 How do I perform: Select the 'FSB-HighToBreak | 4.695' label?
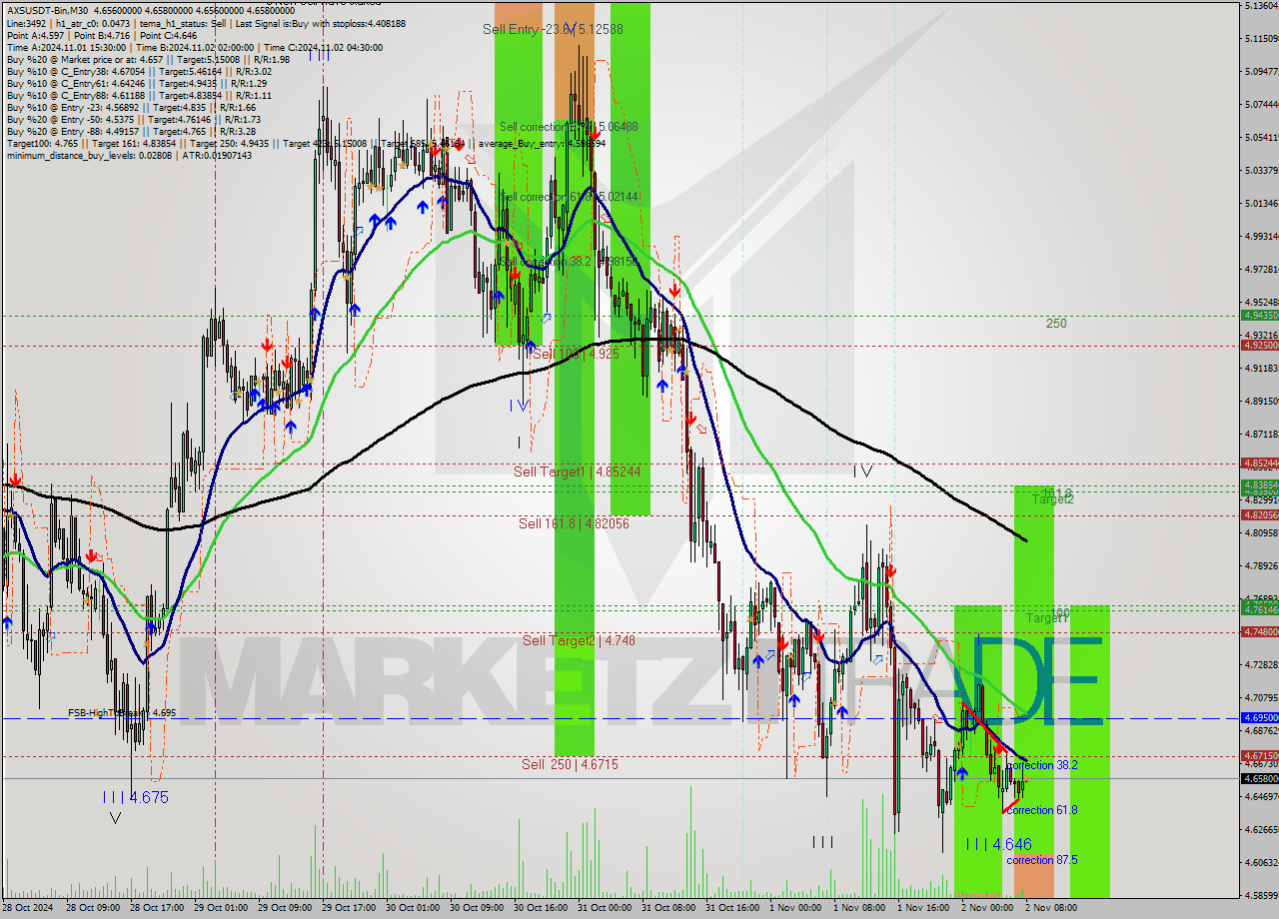pyautogui.click(x=122, y=713)
